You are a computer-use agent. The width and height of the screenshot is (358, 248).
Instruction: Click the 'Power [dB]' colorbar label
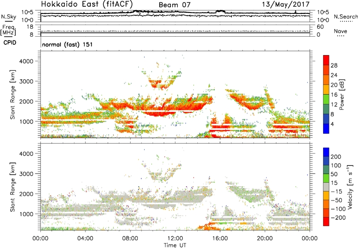point(342,94)
